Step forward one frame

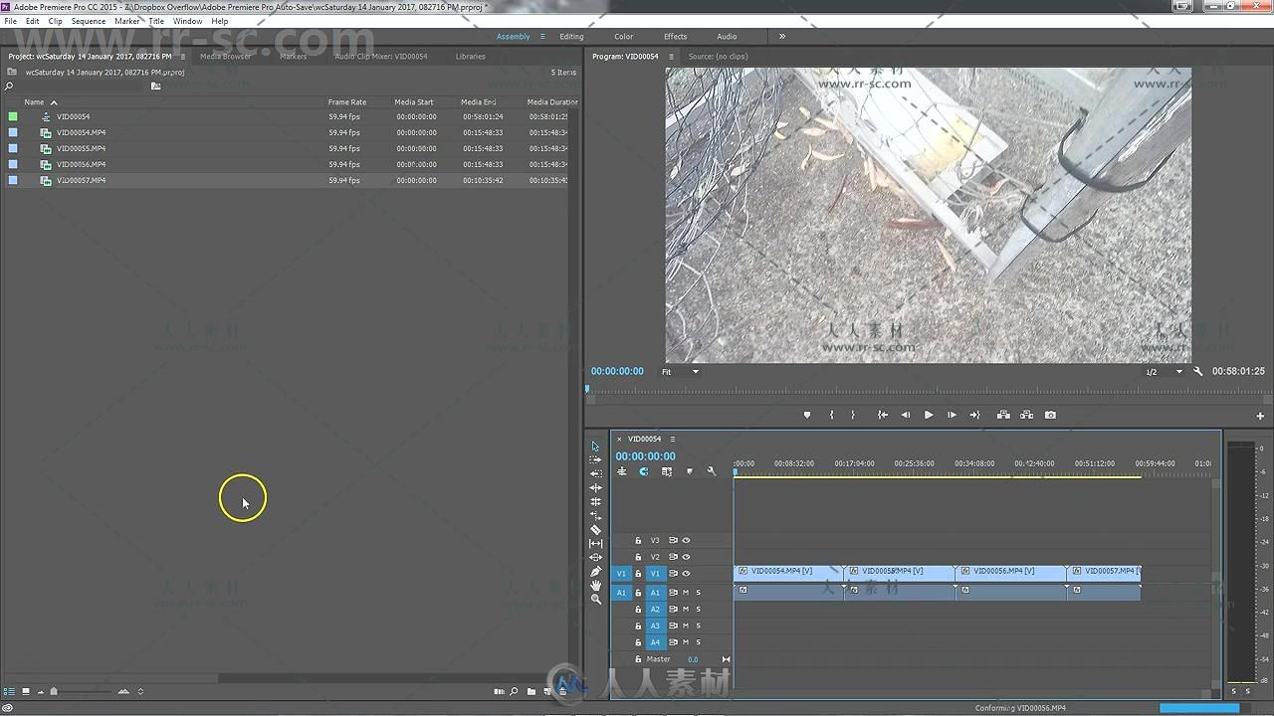[952, 415]
